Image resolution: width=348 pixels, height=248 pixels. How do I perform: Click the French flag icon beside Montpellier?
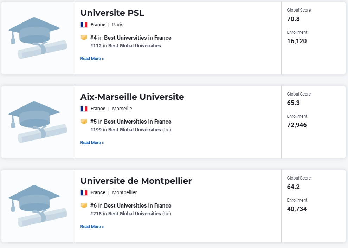coord(84,193)
